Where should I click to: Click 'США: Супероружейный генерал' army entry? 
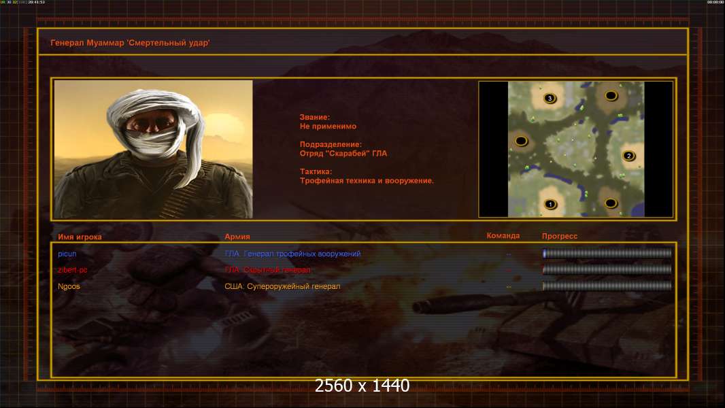click(x=282, y=286)
